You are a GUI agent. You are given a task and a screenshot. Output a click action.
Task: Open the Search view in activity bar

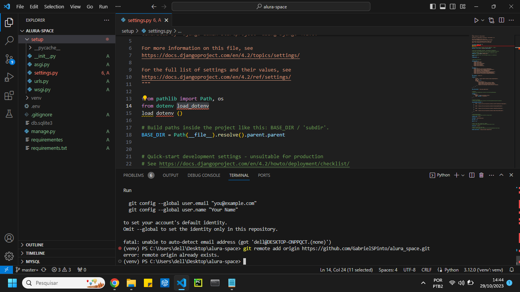(9, 41)
